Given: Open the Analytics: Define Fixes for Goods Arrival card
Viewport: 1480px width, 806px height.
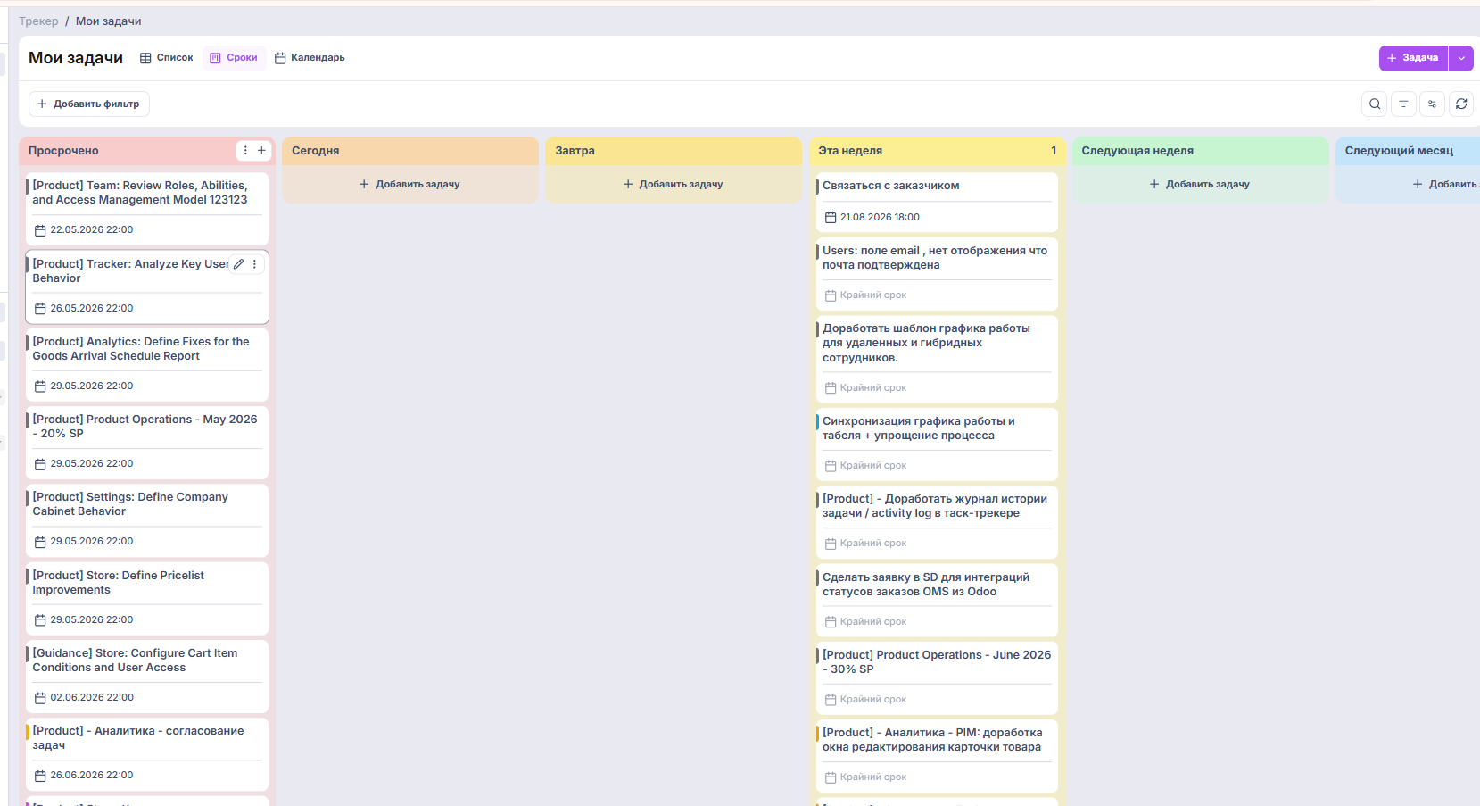Looking at the screenshot, I should (147, 364).
